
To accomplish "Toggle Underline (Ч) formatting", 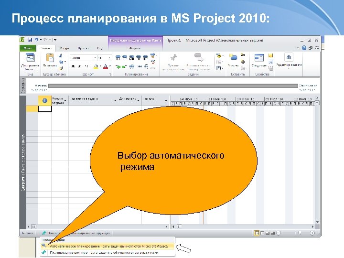I will click(x=86, y=66).
